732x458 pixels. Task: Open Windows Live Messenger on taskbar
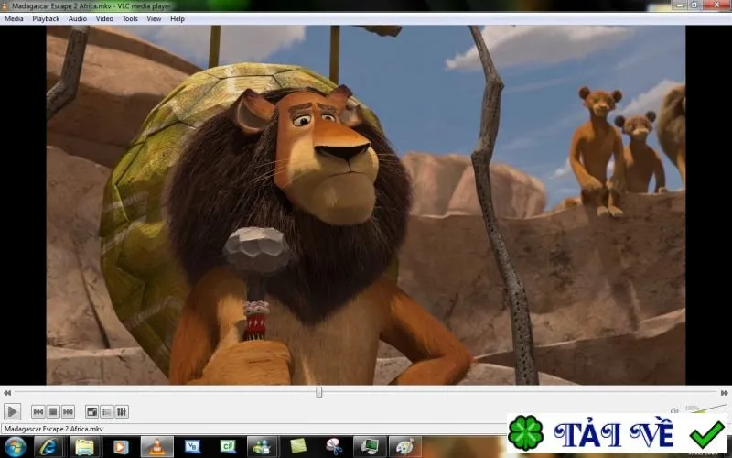pos(263,447)
